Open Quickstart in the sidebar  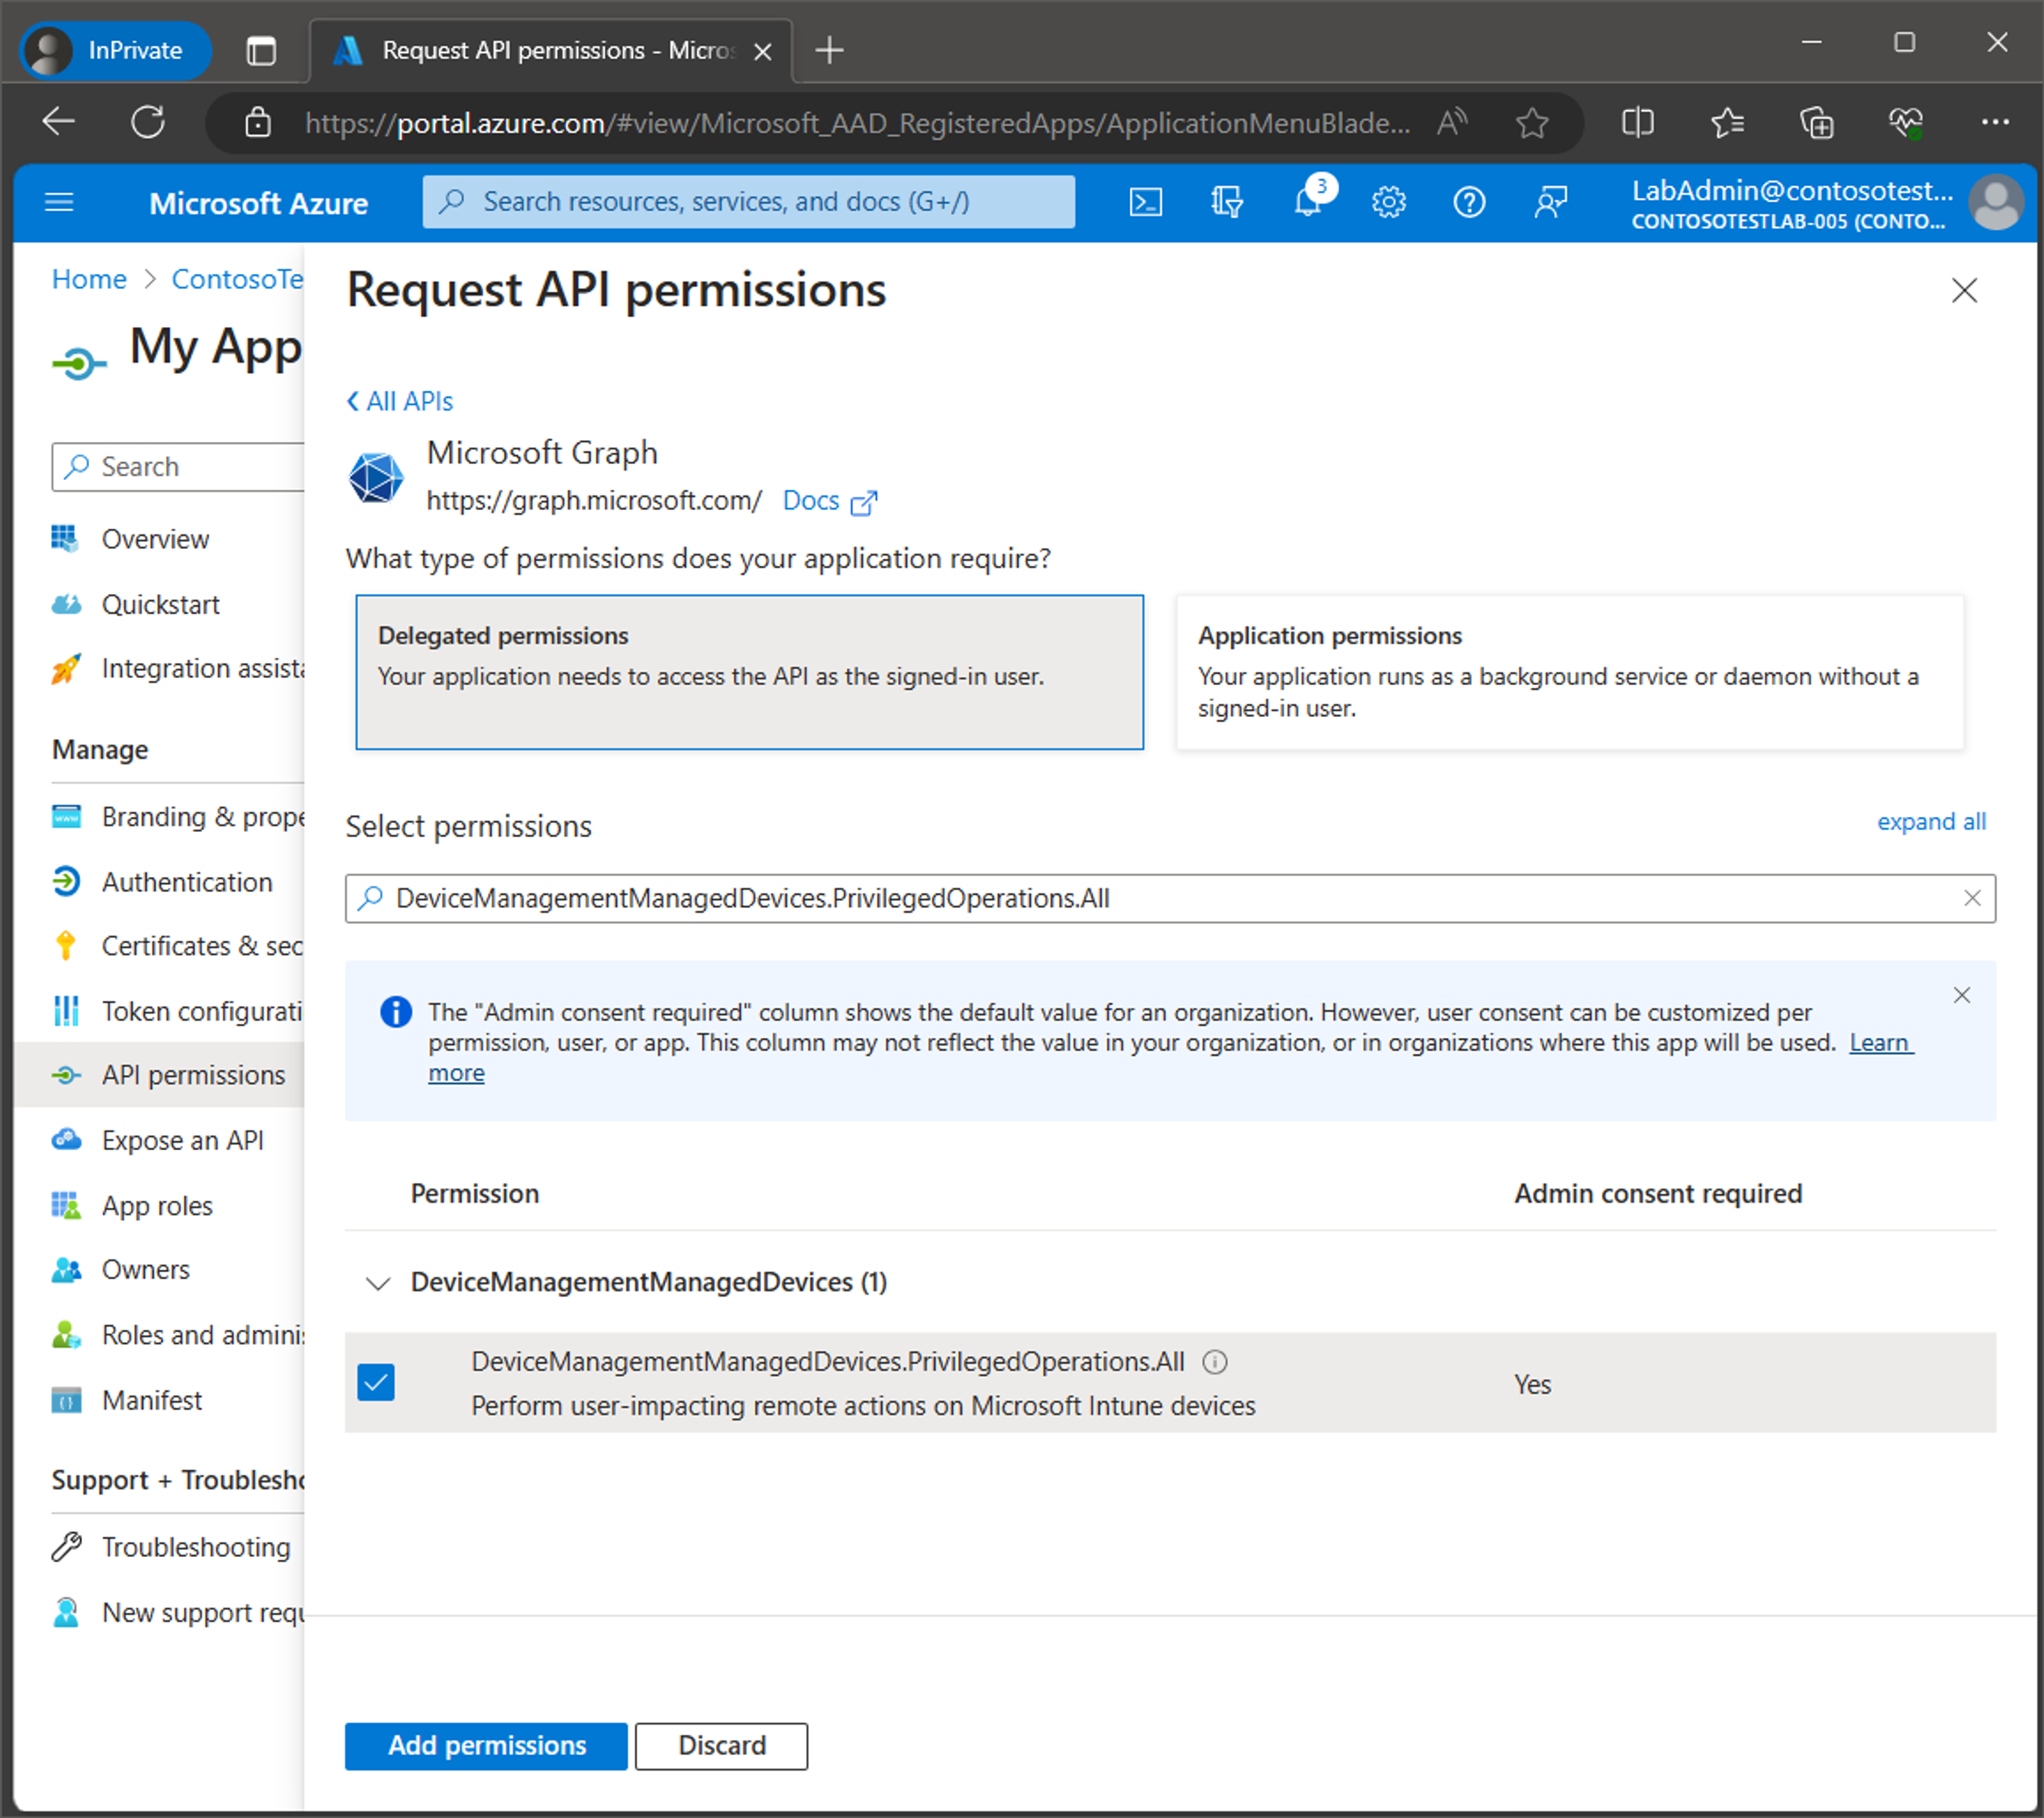coord(160,604)
